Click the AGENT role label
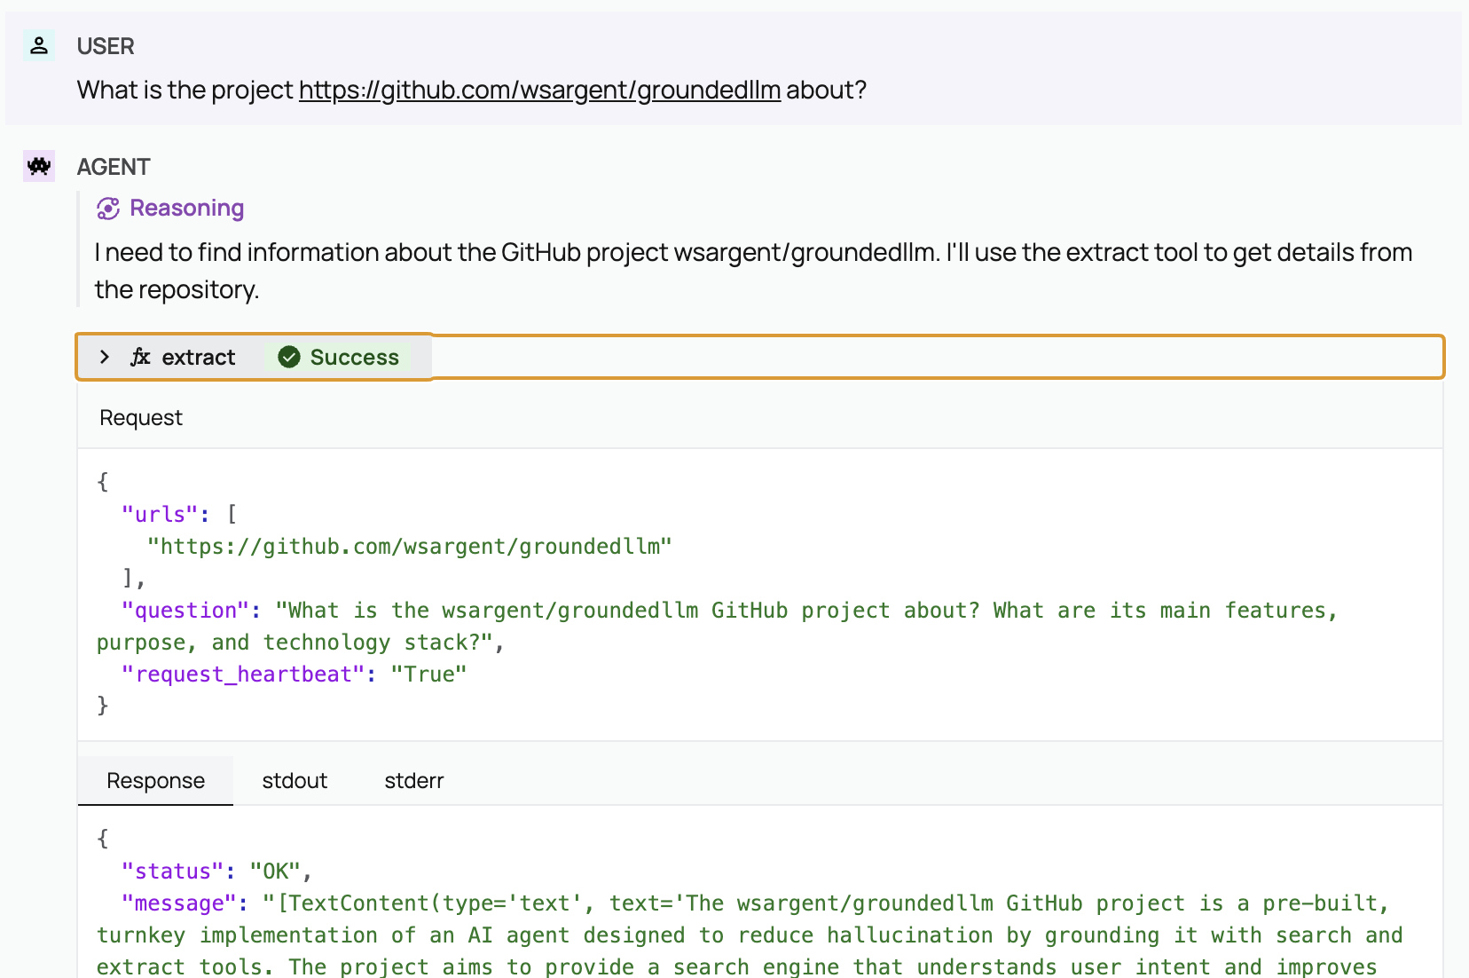1469x978 pixels. [114, 167]
